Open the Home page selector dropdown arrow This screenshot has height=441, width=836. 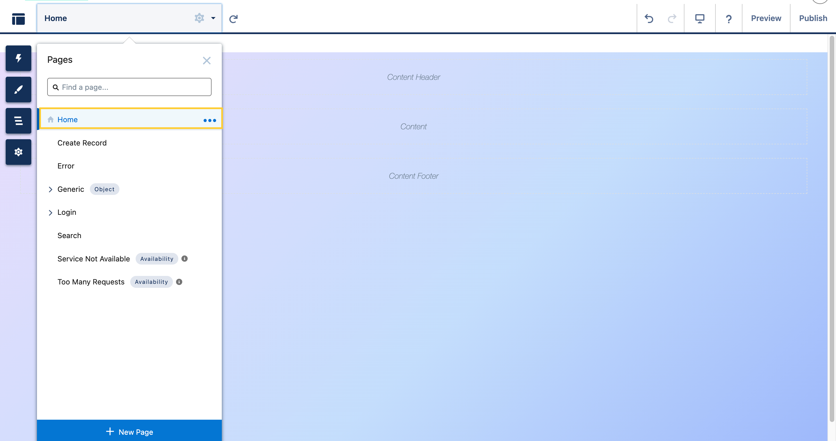click(213, 18)
